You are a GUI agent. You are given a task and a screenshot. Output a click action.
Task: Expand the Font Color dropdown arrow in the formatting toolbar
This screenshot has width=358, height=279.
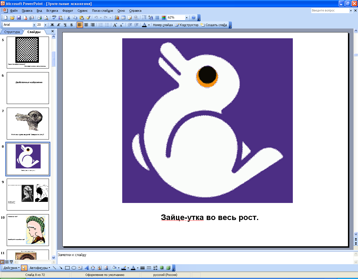(149, 25)
